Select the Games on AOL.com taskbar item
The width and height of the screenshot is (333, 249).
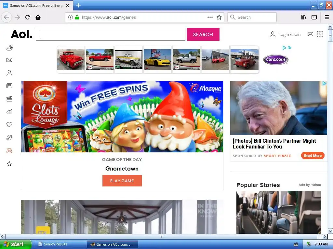[113, 244]
